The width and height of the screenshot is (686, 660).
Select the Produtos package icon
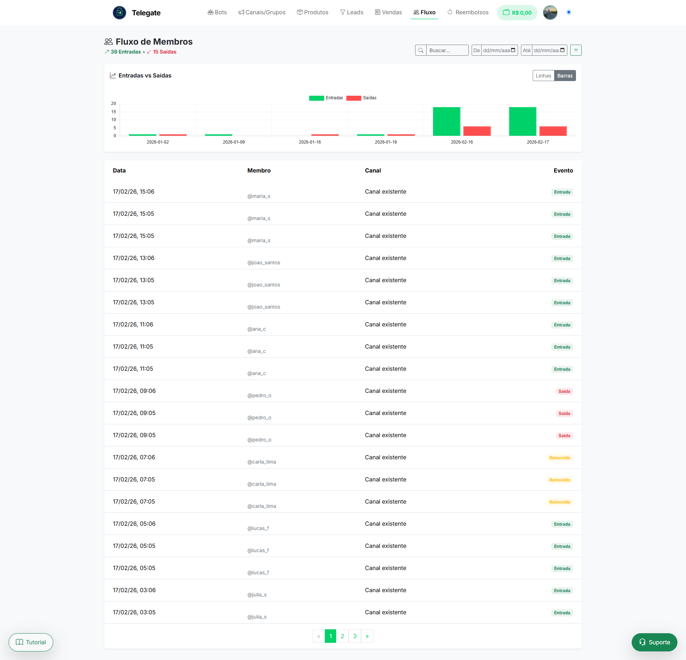pos(299,12)
